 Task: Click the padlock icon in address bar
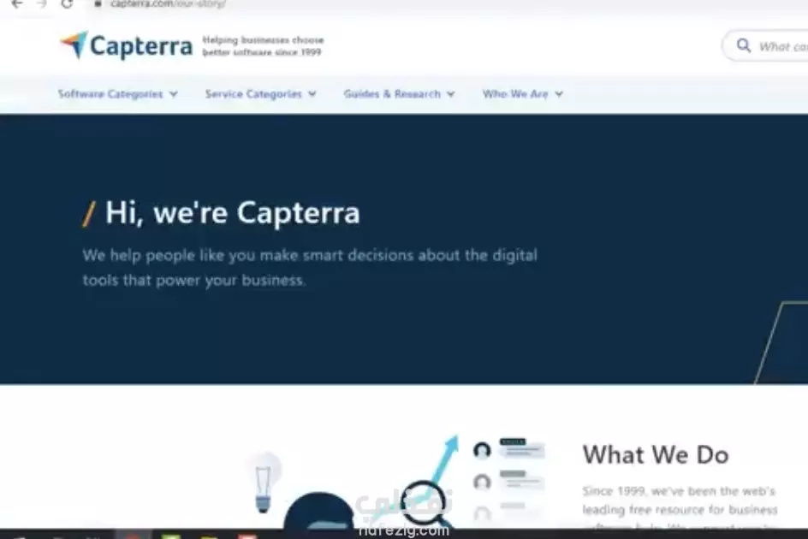pos(98,3)
